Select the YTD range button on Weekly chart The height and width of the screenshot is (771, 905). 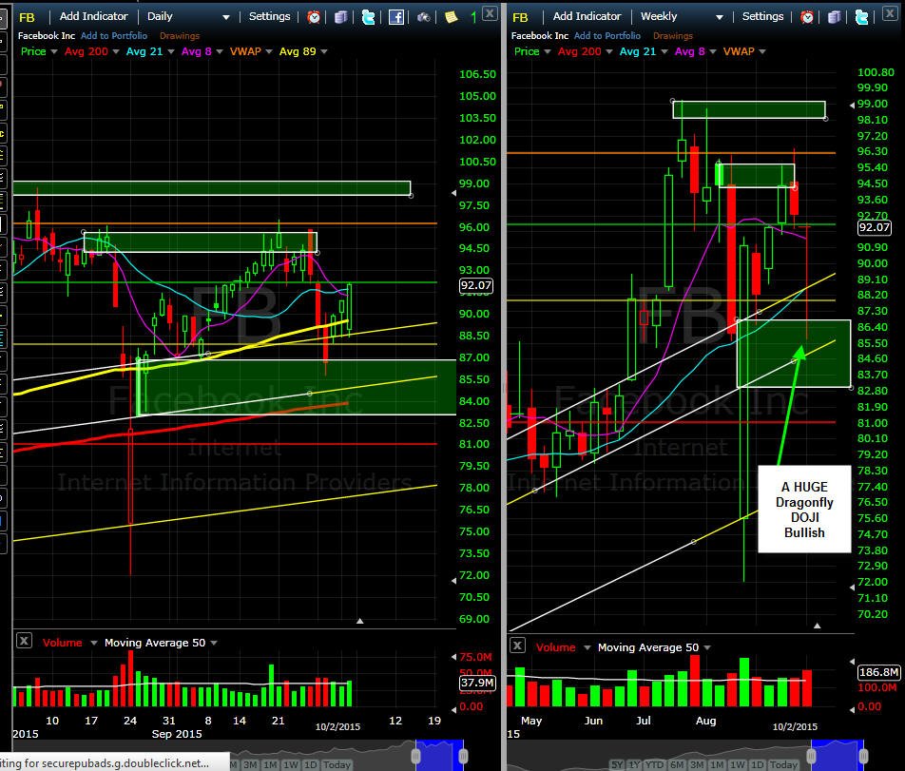[654, 764]
